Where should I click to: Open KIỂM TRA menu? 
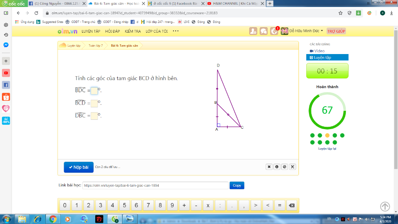(133, 31)
